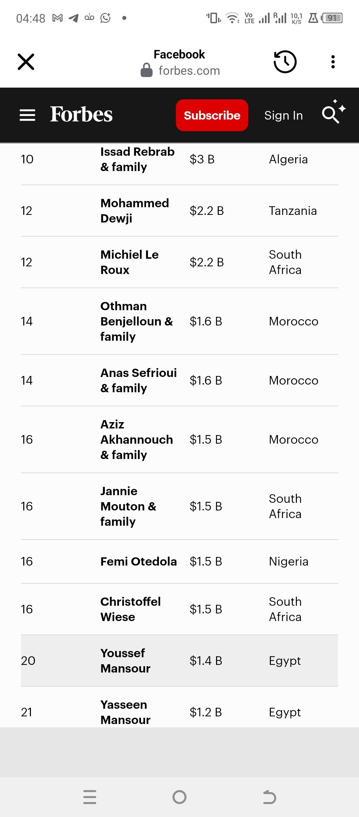Open the three-dot overflow menu
The image size is (359, 817).
333,62
